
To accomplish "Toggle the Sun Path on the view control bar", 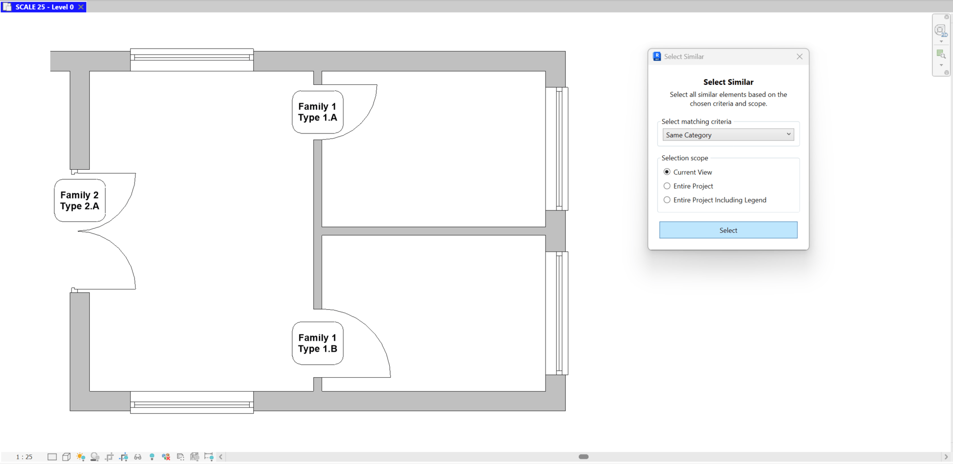I will pyautogui.click(x=81, y=457).
